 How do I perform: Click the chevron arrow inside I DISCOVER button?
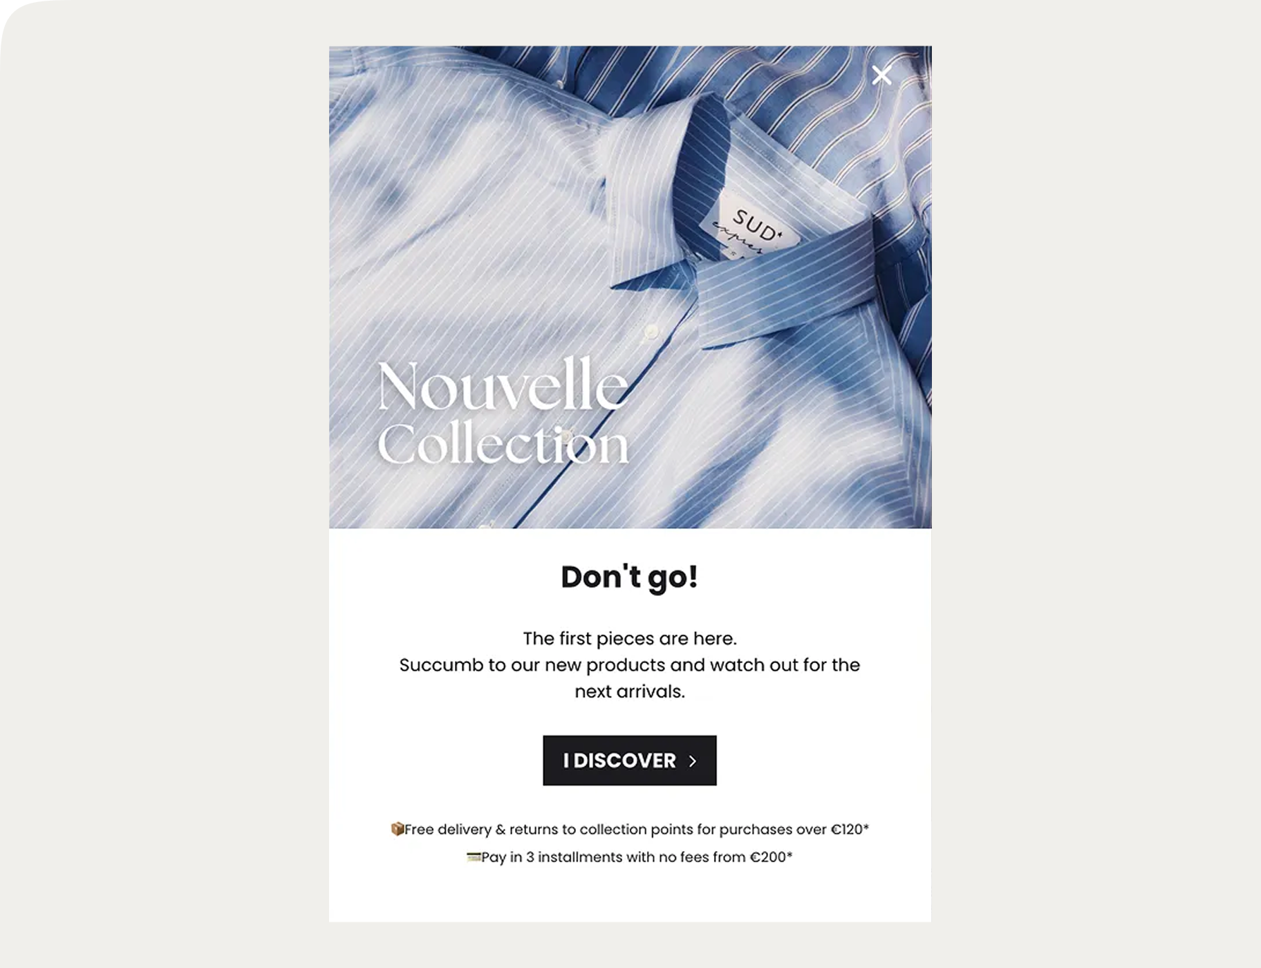tap(693, 761)
